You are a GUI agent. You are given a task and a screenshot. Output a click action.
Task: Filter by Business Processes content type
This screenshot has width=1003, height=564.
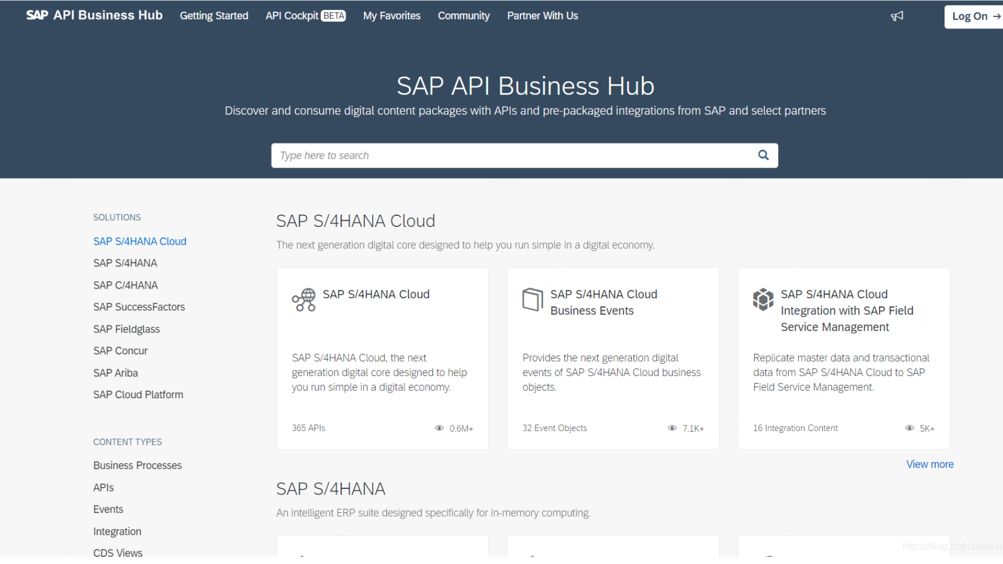point(137,466)
